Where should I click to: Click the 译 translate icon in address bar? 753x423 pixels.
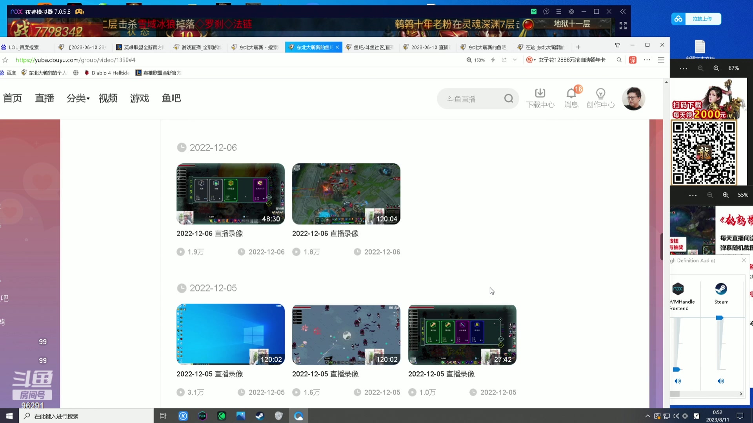click(633, 60)
